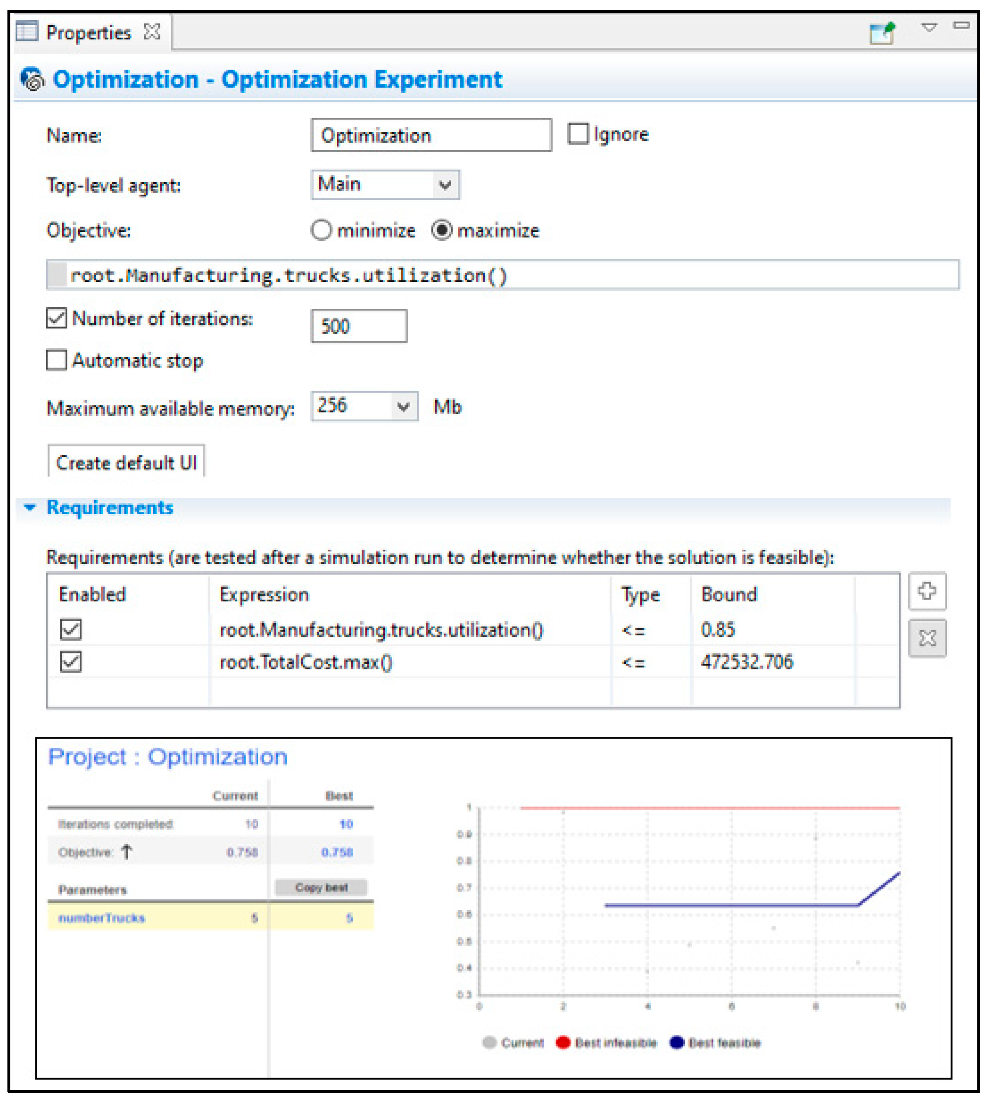Collapse the Requirements section
986x1099 pixels.
pyautogui.click(x=30, y=508)
